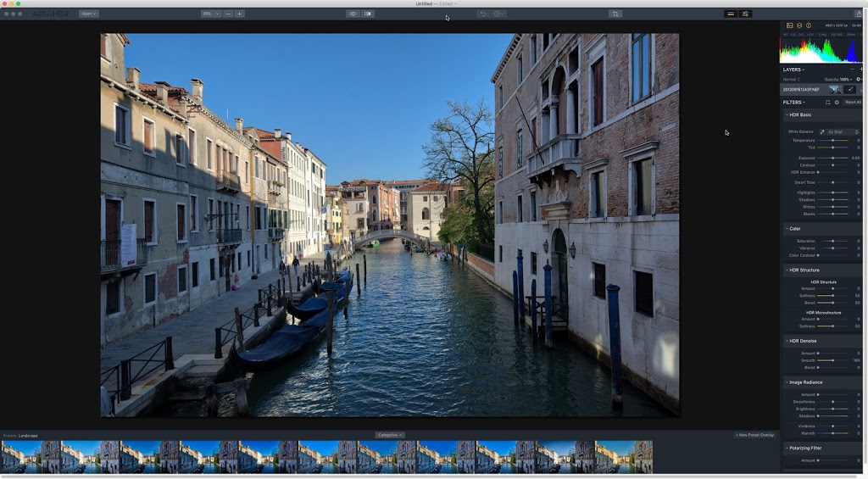Toggle the filters side panel
868x479 pixels.
745,14
